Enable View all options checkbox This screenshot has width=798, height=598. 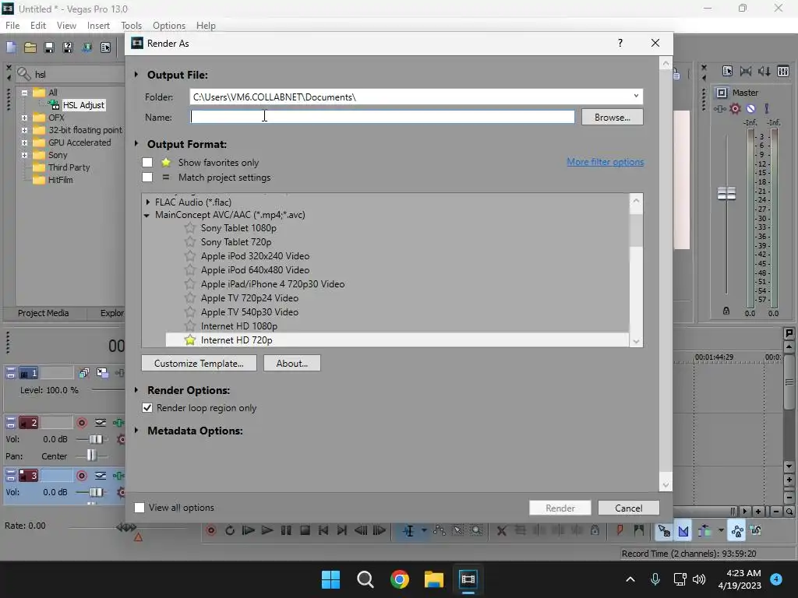(139, 508)
